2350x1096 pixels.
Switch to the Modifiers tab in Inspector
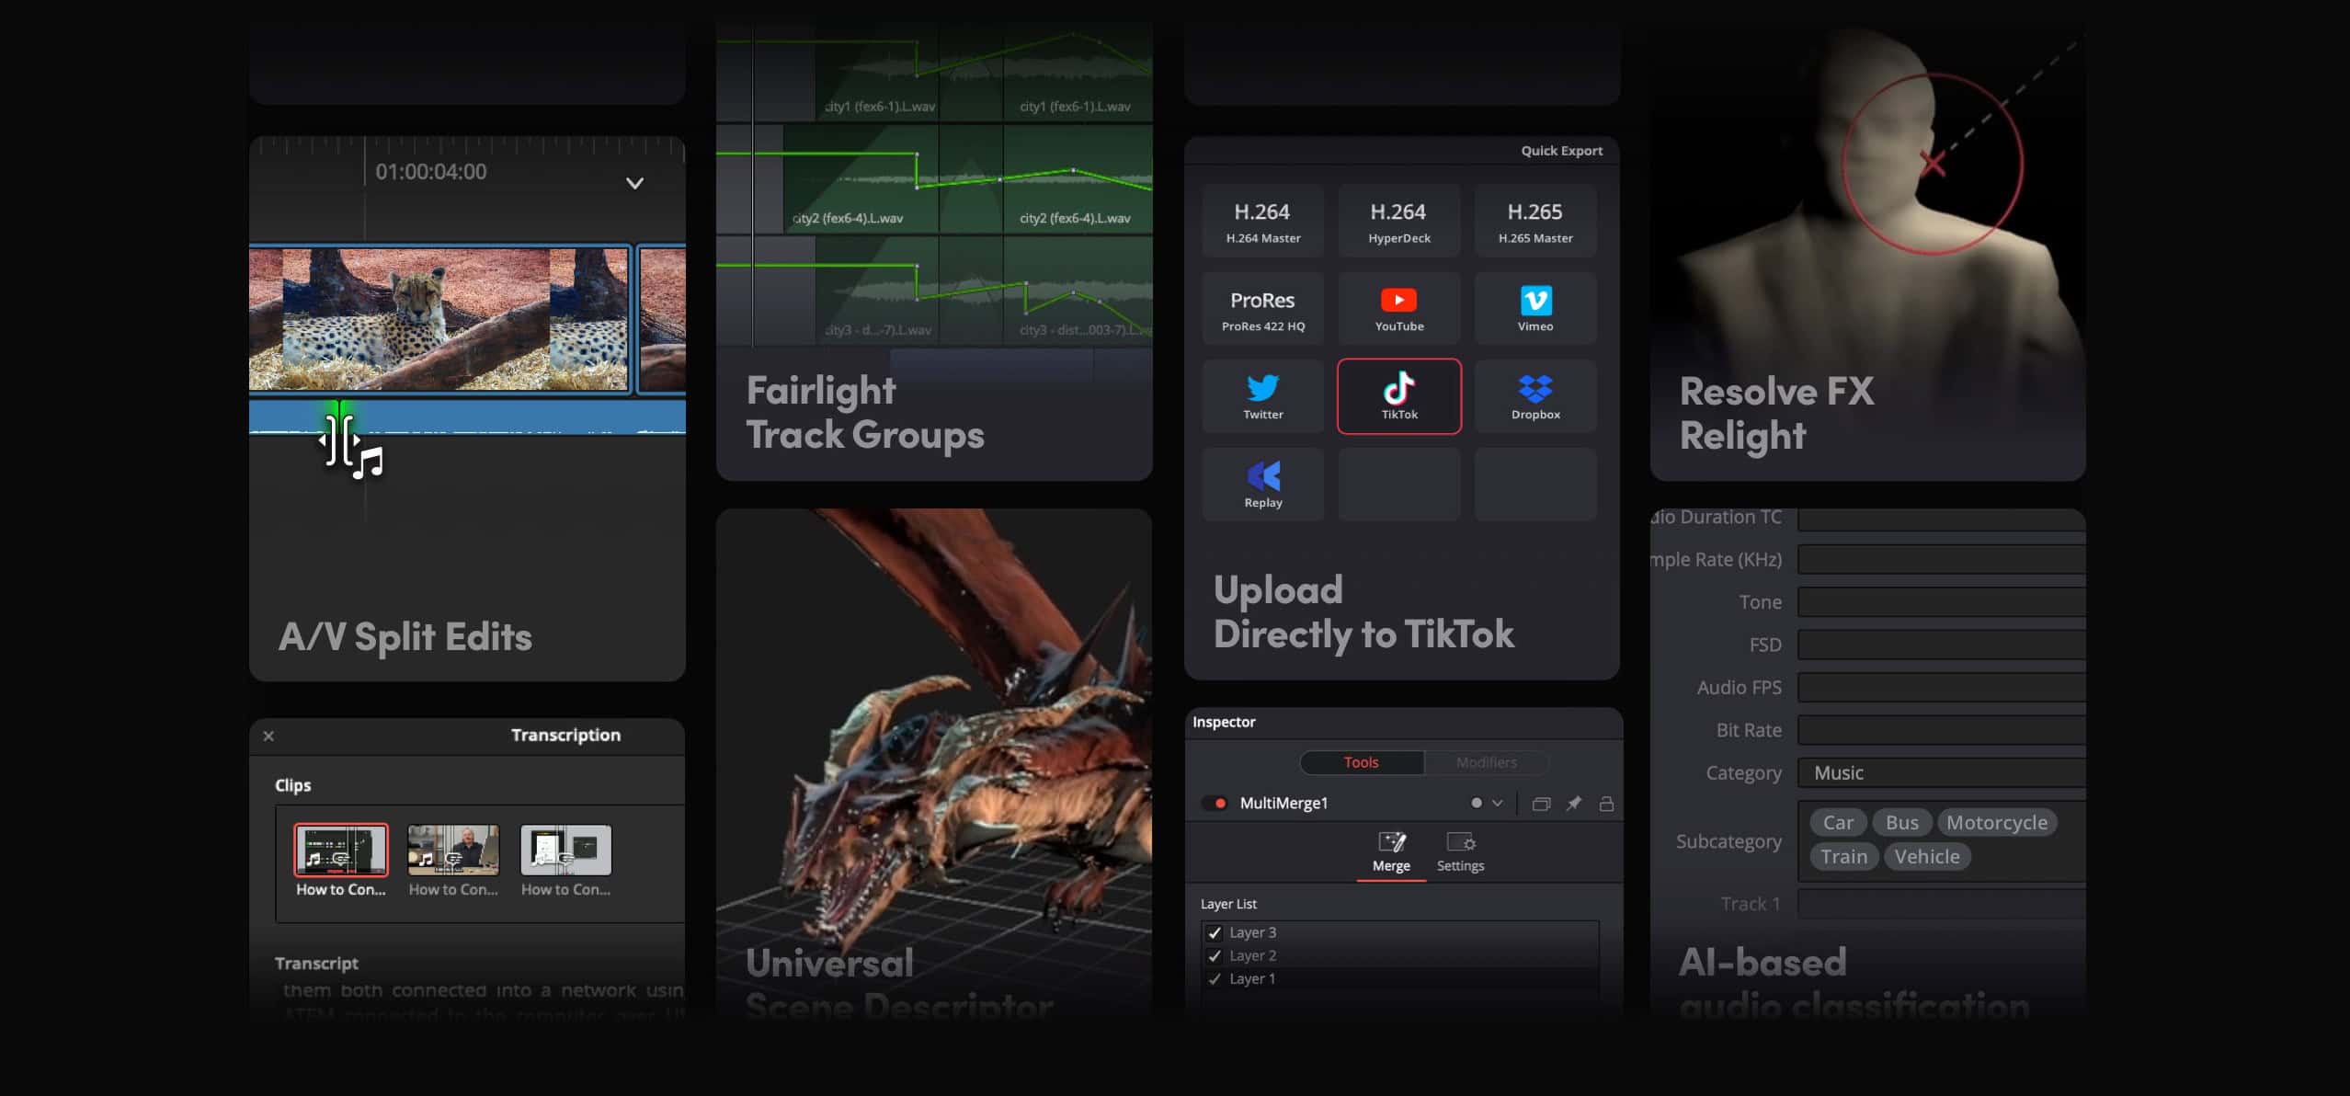point(1486,762)
